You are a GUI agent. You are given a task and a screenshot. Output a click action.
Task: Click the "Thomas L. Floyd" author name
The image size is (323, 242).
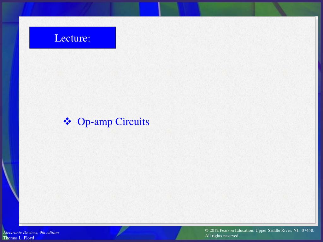pos(19,238)
